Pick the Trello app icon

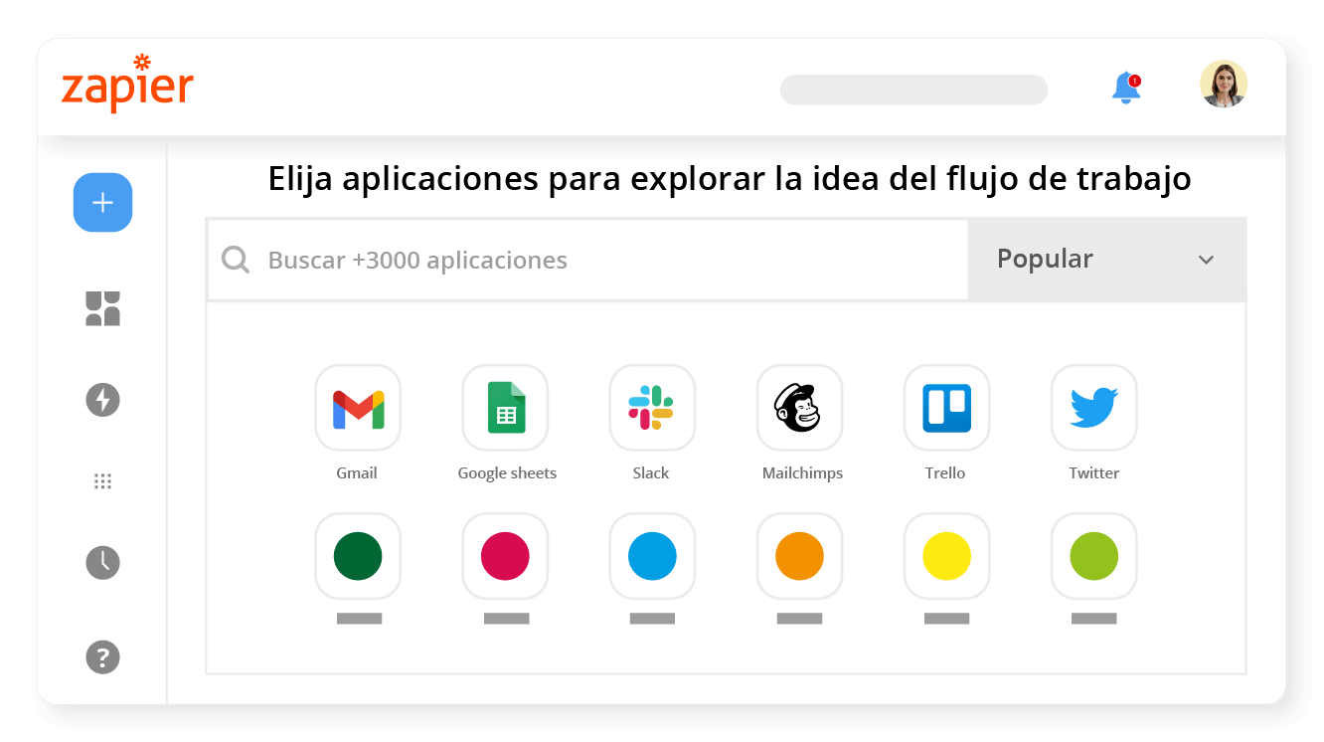click(945, 408)
